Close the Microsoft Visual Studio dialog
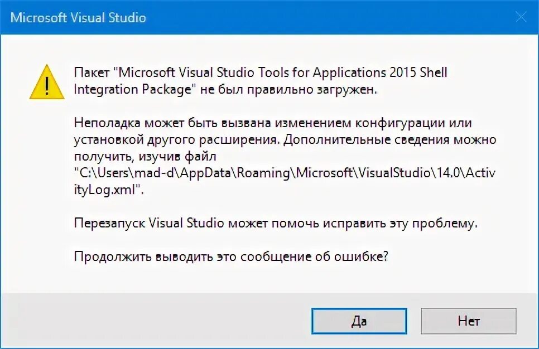The width and height of the screenshot is (539, 349). coord(521,17)
